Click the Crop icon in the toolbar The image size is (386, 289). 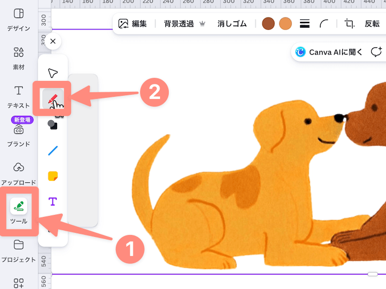coord(349,24)
